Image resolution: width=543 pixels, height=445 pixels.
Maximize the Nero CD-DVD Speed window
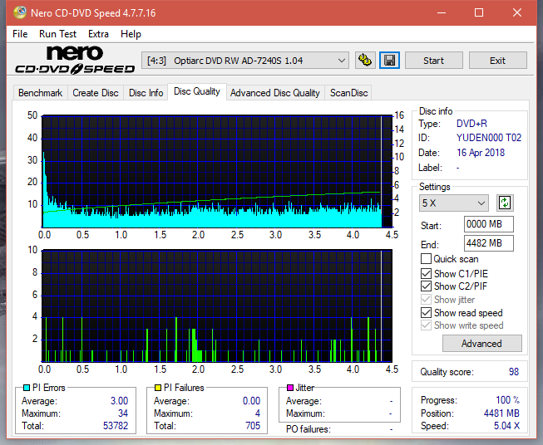pyautogui.click(x=479, y=12)
